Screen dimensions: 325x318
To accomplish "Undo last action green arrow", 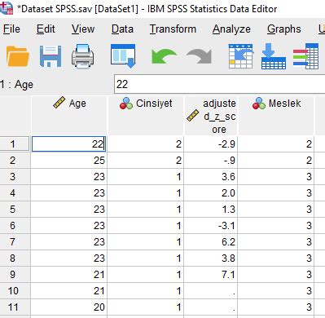I will click(x=164, y=56).
